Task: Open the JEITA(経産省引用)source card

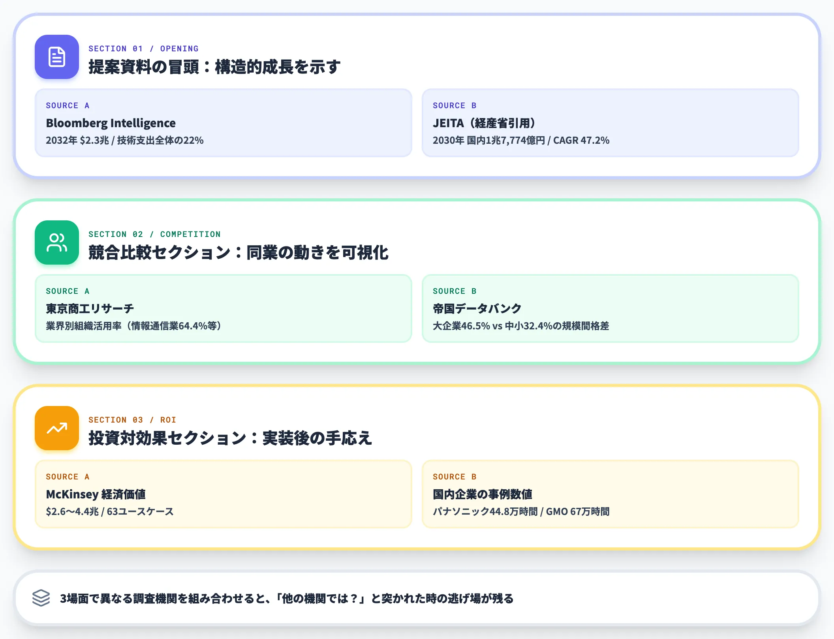Action: (610, 123)
